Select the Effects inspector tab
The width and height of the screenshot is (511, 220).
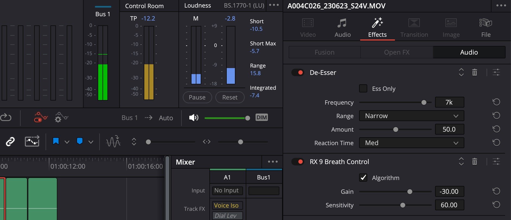377,28
